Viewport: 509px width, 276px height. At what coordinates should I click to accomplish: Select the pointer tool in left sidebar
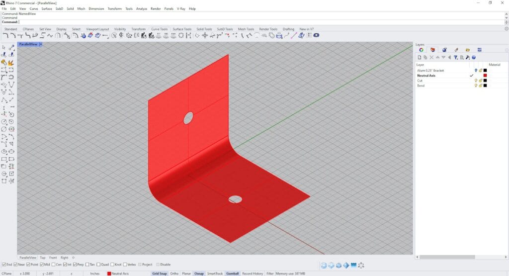coord(4,47)
